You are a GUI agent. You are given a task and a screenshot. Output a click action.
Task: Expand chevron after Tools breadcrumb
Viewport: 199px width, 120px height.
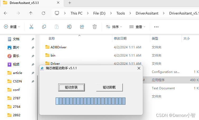pyautogui.click(x=130, y=13)
